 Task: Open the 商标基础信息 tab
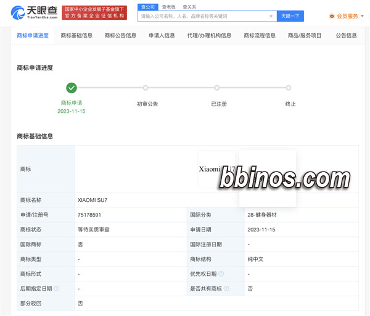(x=76, y=36)
